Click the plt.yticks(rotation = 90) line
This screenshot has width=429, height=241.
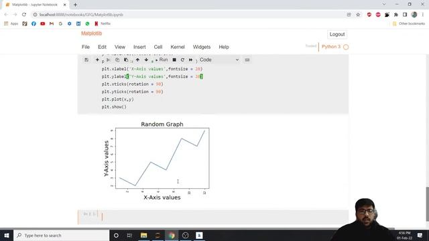click(x=133, y=92)
